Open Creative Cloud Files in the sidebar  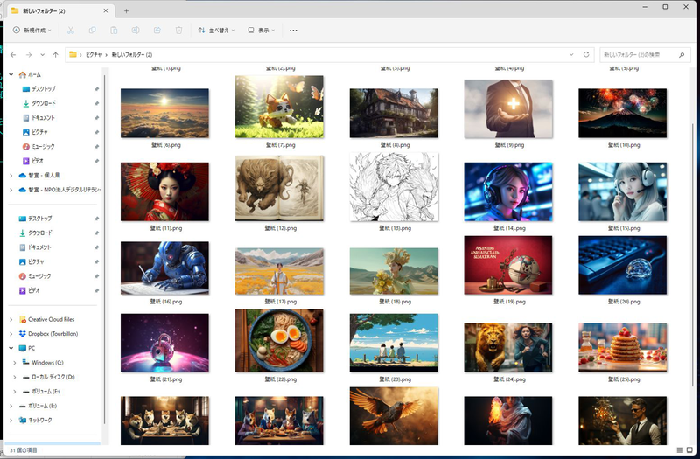(x=51, y=319)
